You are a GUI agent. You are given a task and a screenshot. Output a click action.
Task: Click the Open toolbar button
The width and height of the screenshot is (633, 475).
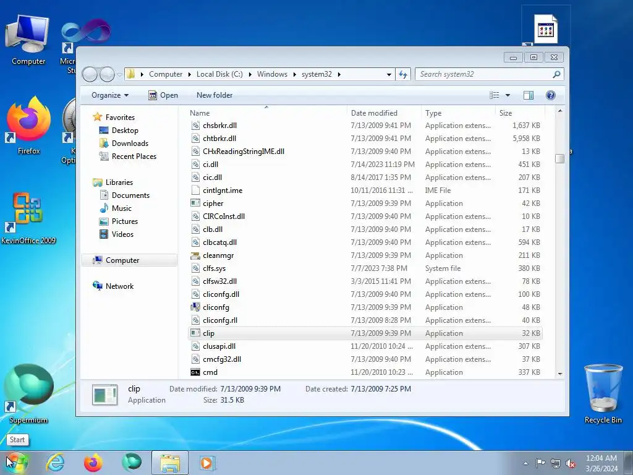[x=163, y=95]
